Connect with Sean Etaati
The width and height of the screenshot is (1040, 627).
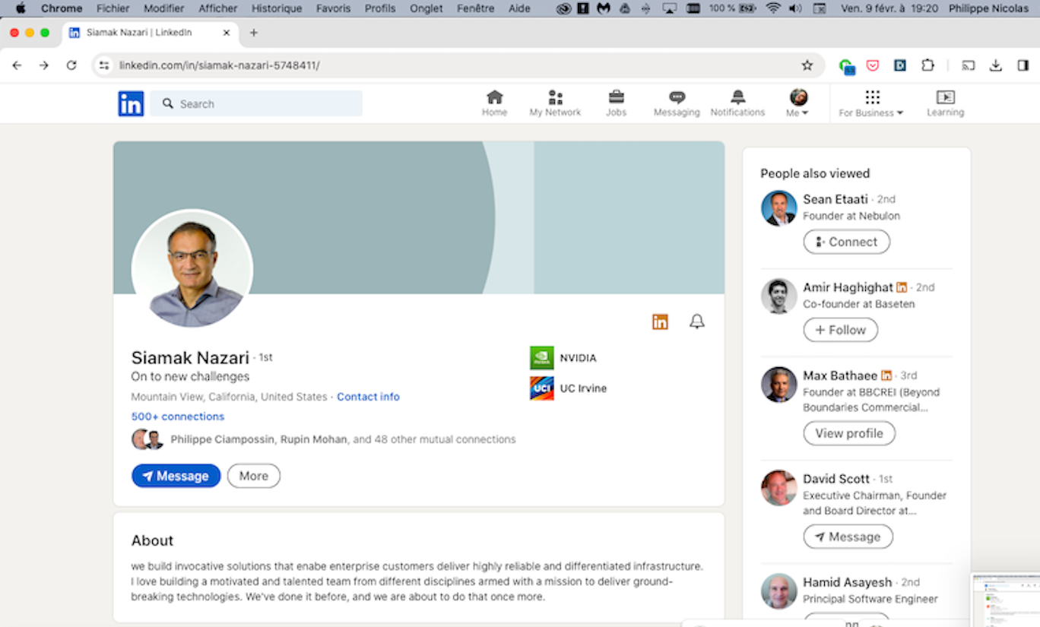point(846,242)
